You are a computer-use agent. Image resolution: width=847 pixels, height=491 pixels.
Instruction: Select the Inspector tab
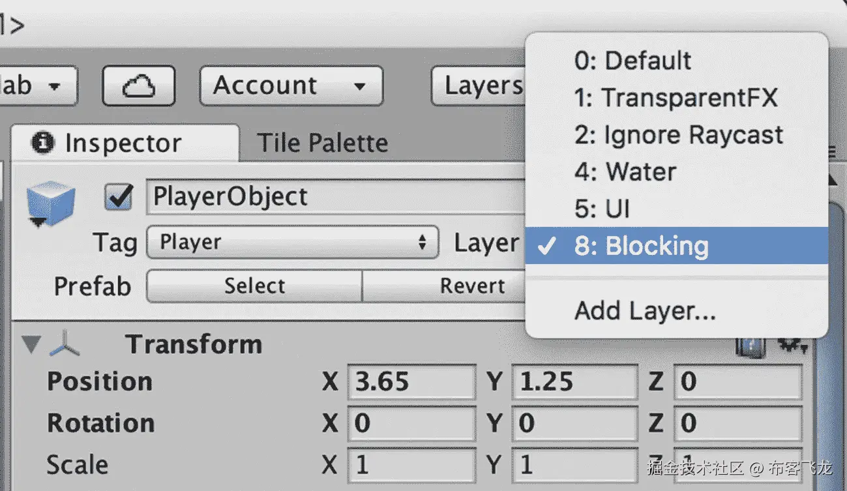[123, 143]
